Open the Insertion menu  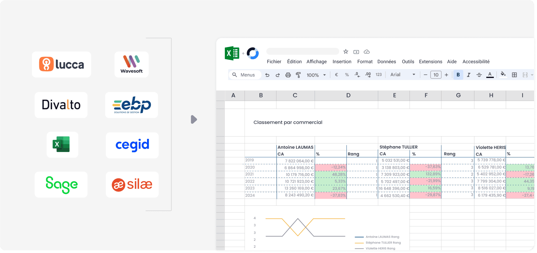tap(342, 62)
